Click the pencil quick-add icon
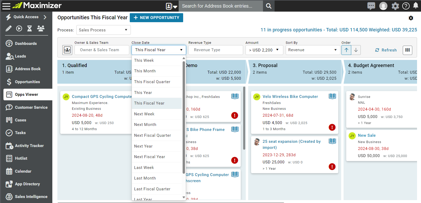Image resolution: width=421 pixels, height=203 pixels. [x=8, y=29]
